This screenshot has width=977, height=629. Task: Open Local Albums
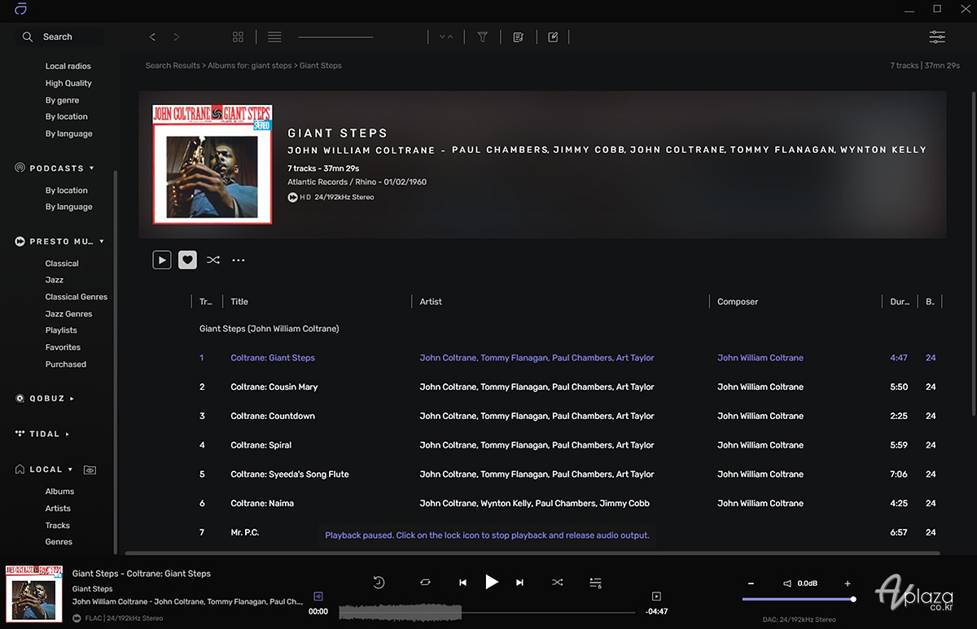coord(59,491)
